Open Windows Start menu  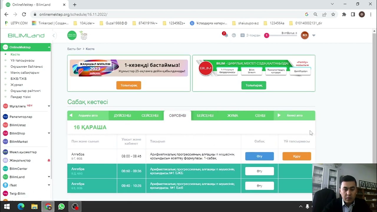click(x=7, y=207)
